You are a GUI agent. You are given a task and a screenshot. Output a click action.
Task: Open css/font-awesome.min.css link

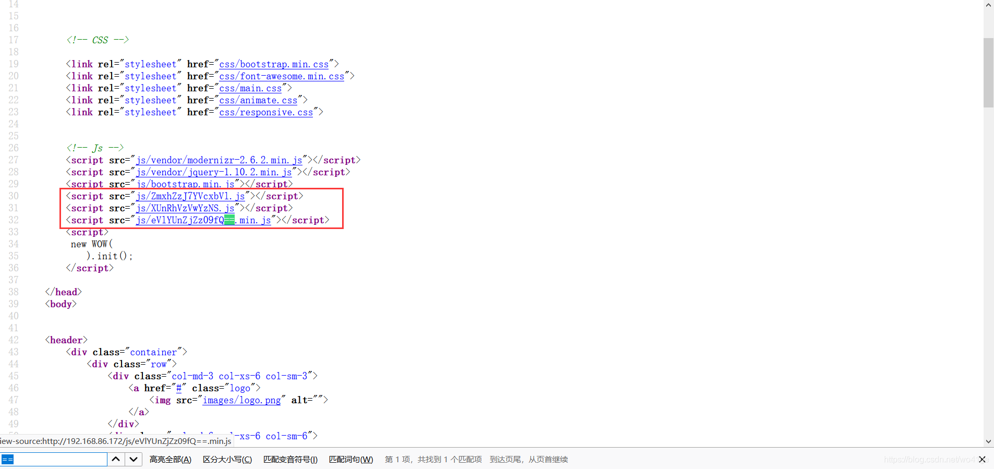click(x=282, y=76)
